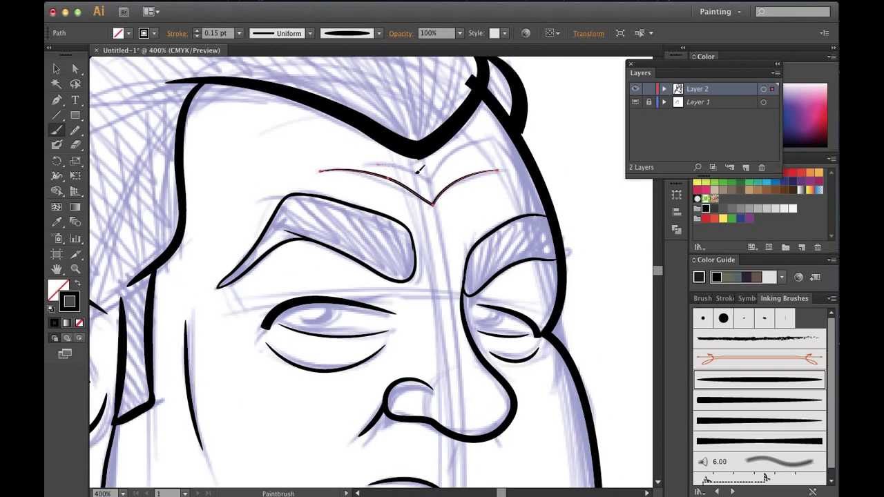Set Color mode button below fill/stroke
Image resolution: width=884 pixels, height=497 pixels.
[x=55, y=323]
